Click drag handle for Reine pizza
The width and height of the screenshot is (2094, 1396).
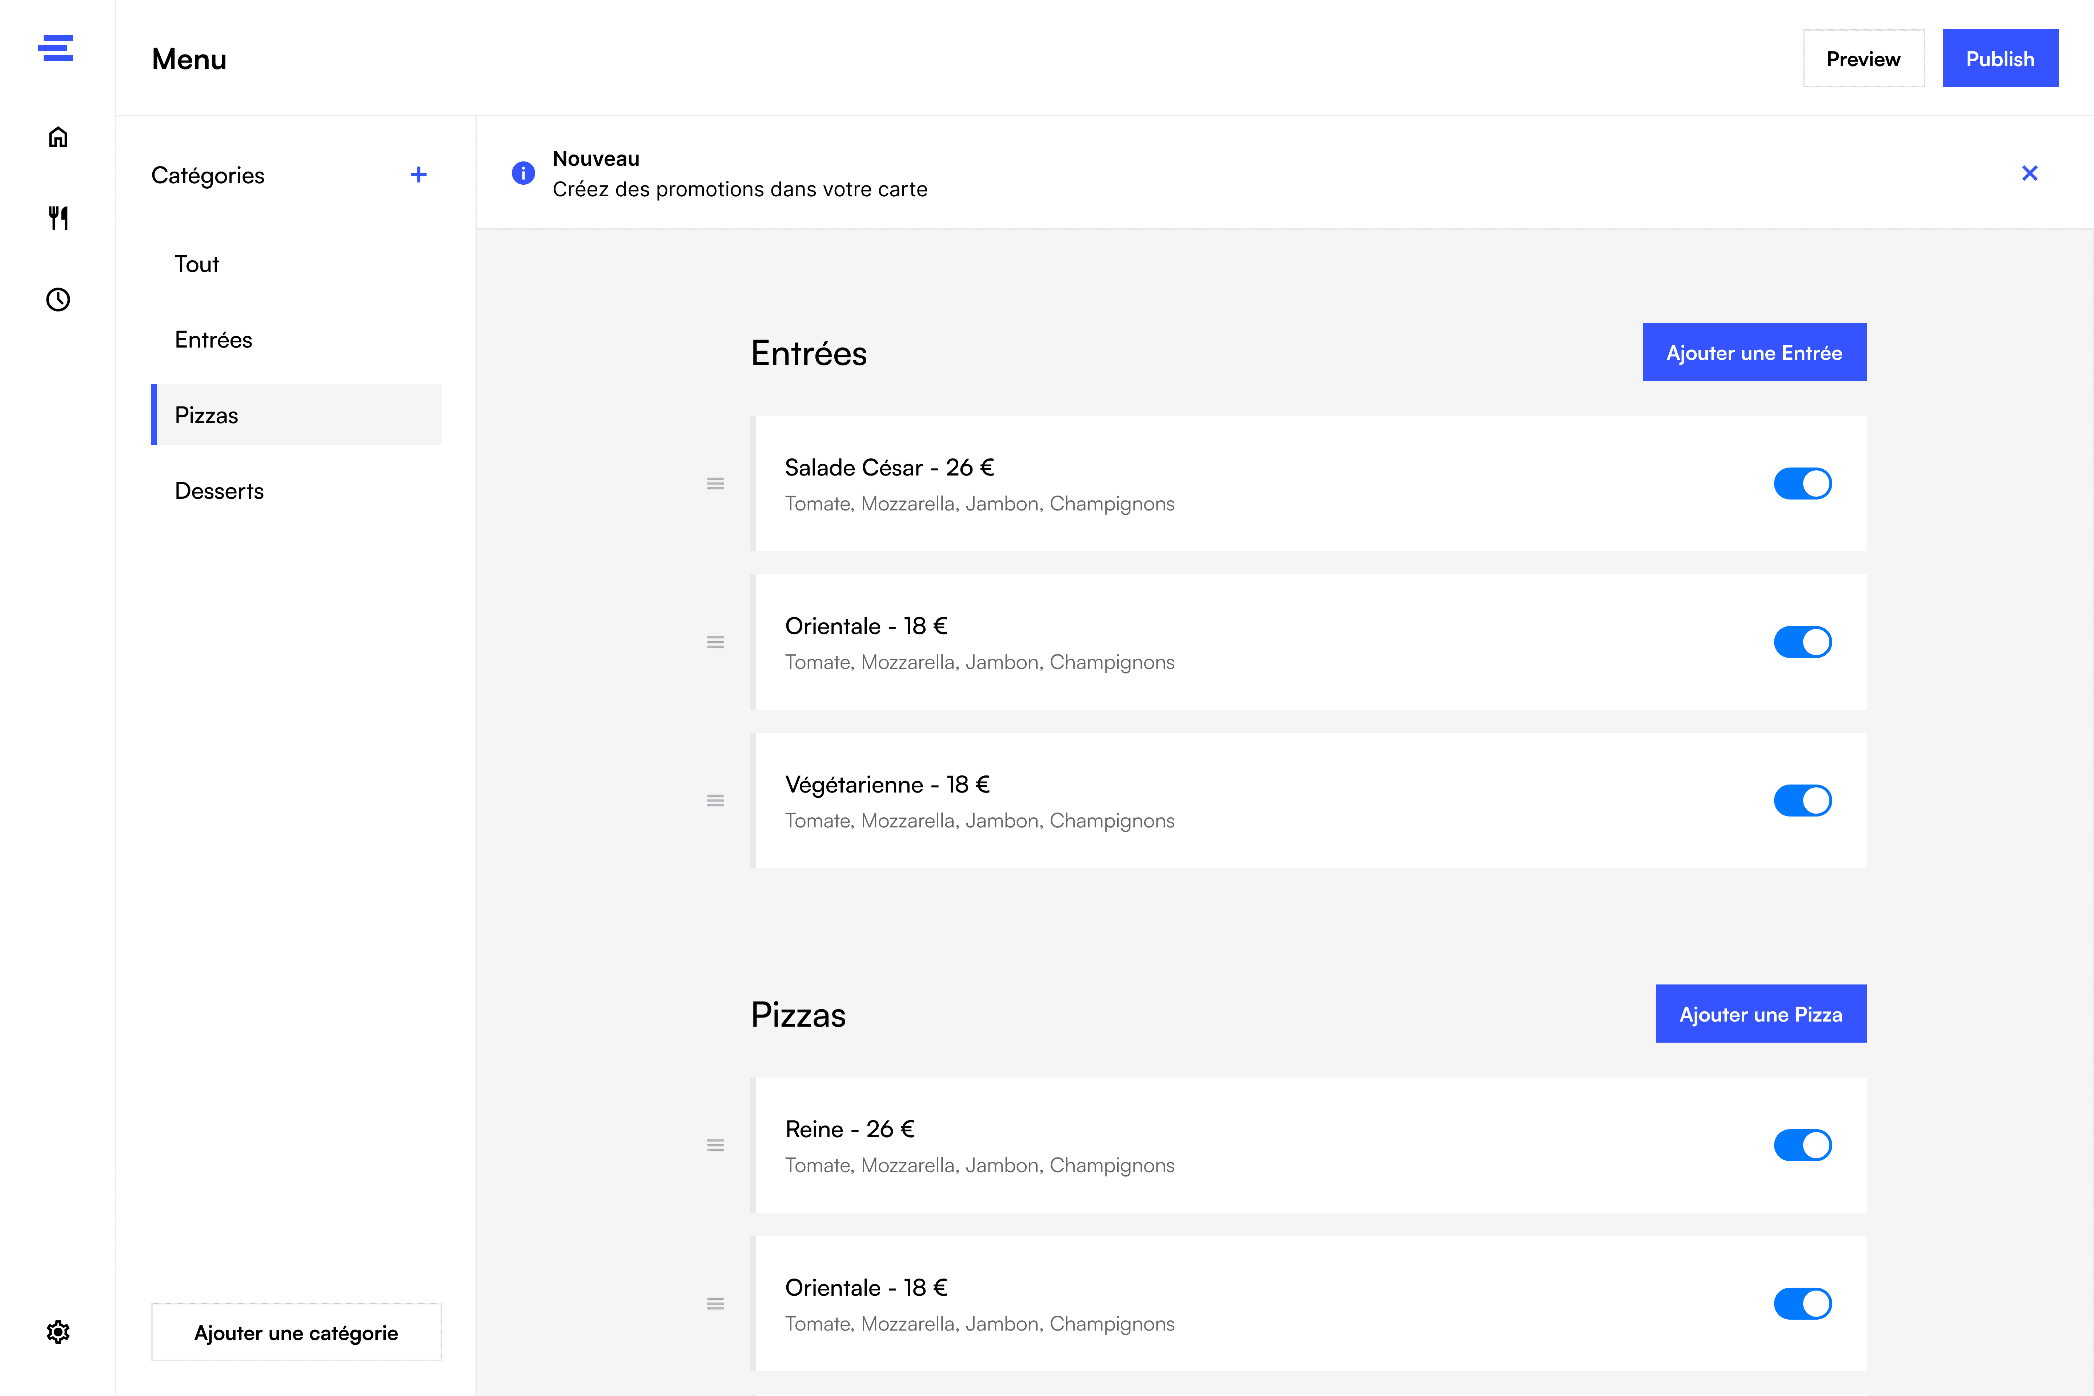click(715, 1145)
